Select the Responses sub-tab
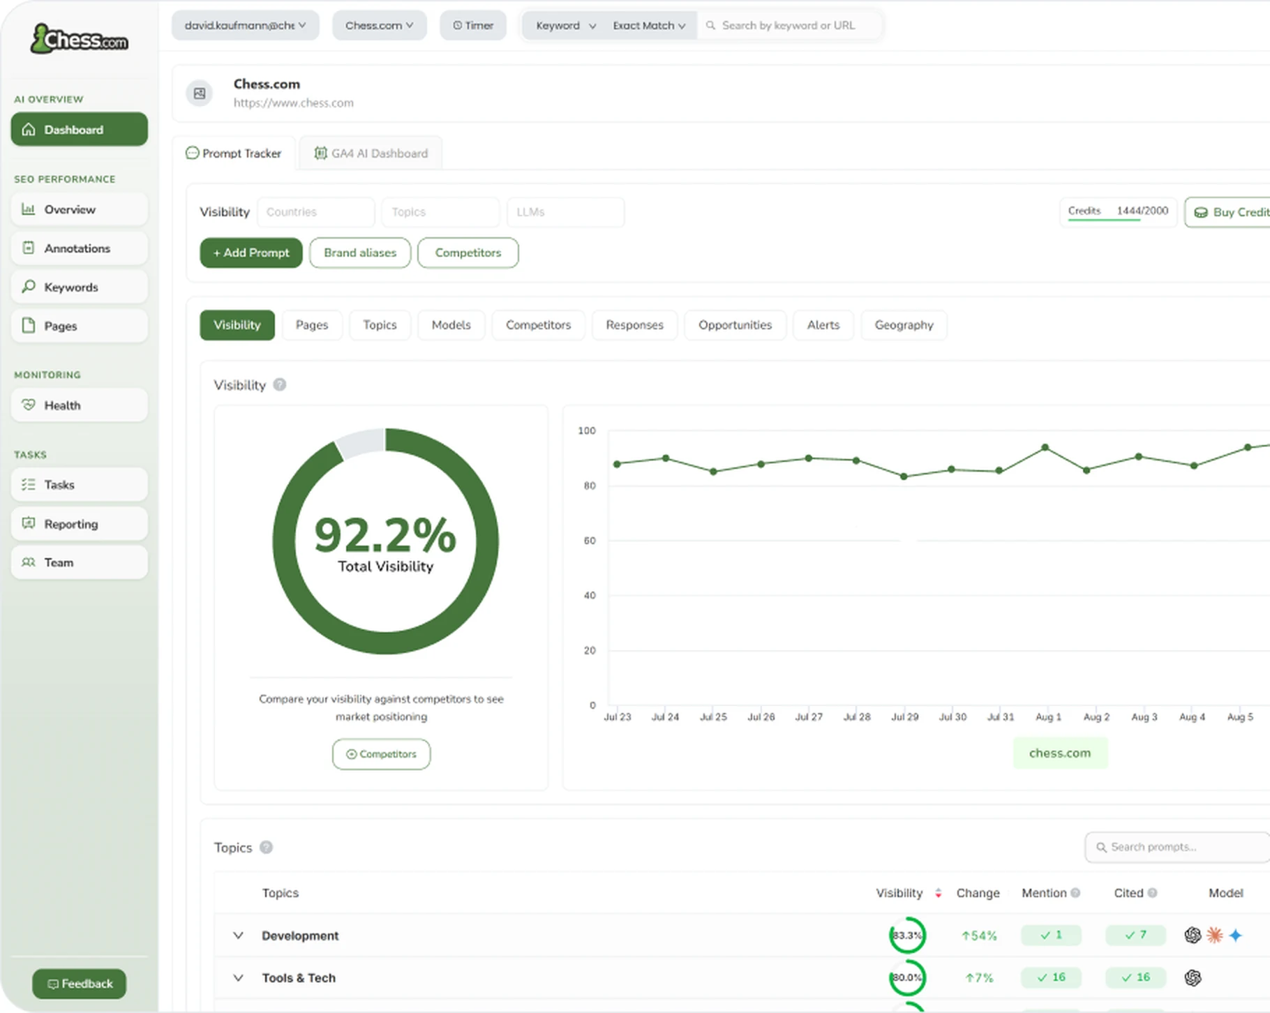Viewport: 1270px width, 1013px height. [635, 325]
